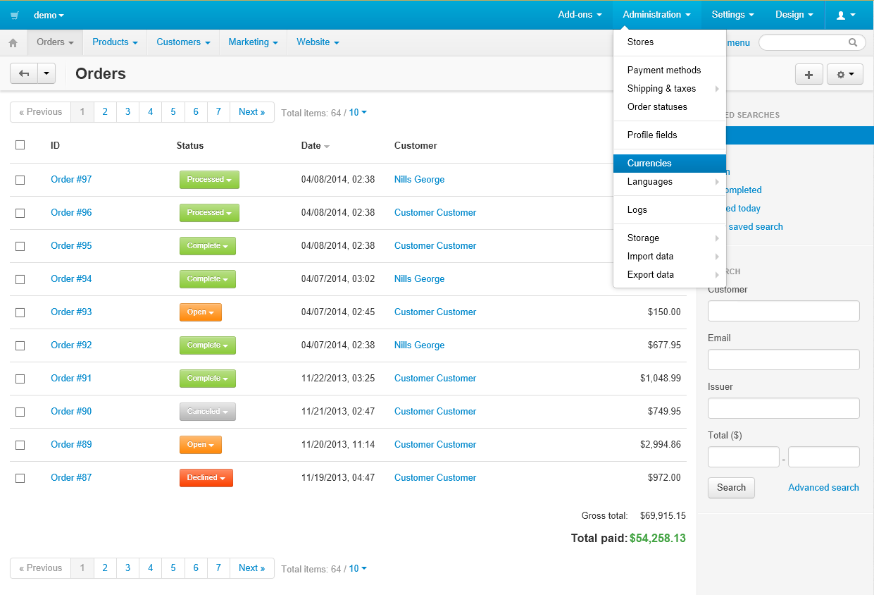Open the Design top menu
874x595 pixels.
[794, 15]
